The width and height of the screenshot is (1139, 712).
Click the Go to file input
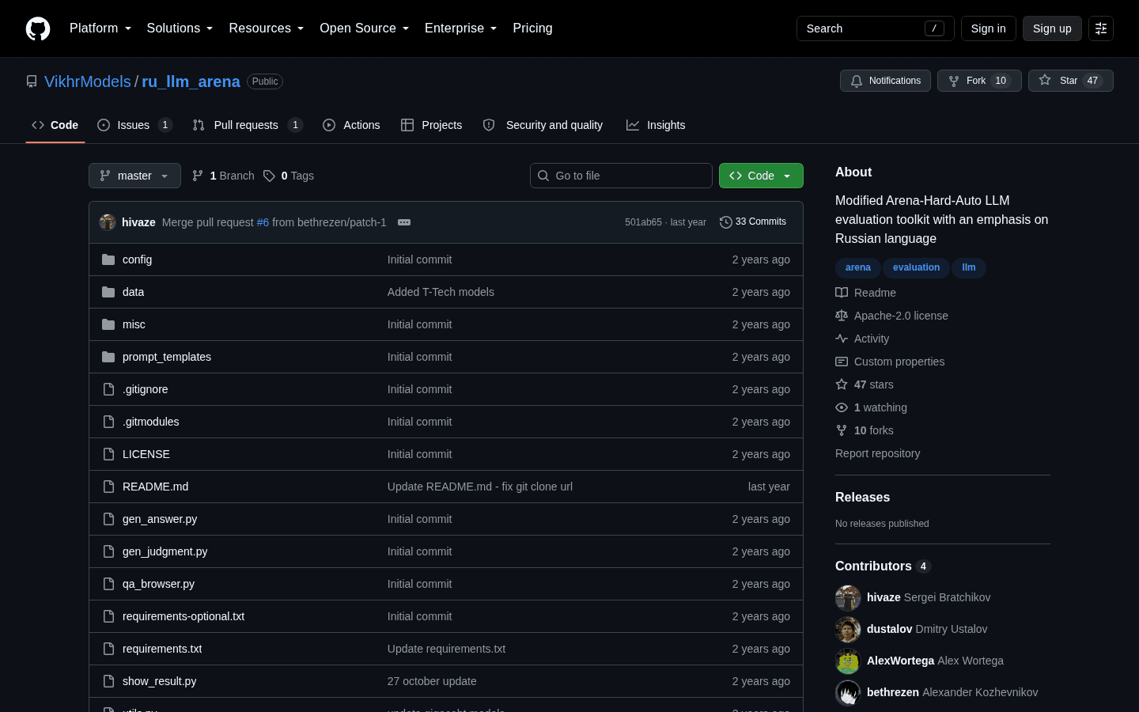[621, 176]
